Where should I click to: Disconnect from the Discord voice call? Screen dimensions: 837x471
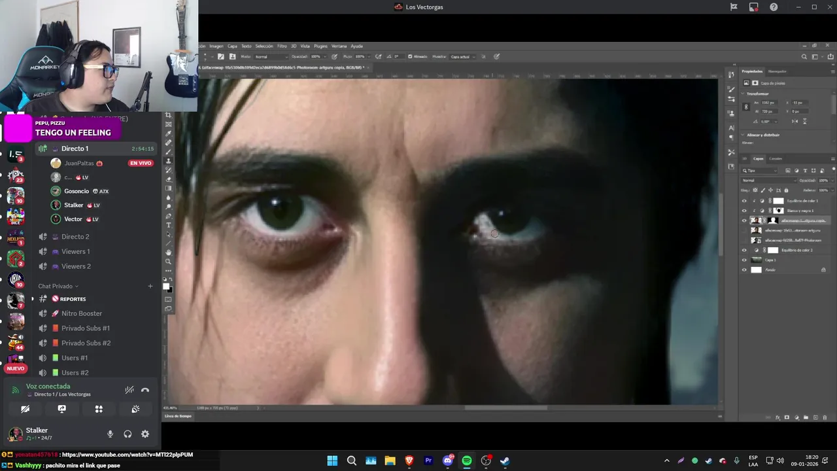click(x=145, y=390)
